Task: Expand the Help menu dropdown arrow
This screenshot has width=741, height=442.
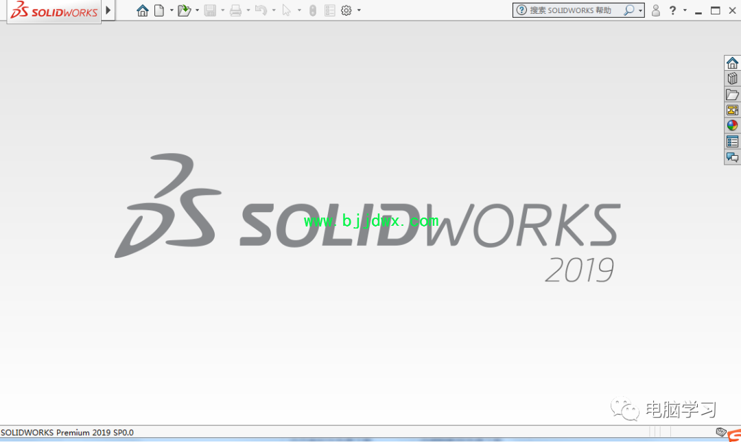Action: (x=685, y=10)
